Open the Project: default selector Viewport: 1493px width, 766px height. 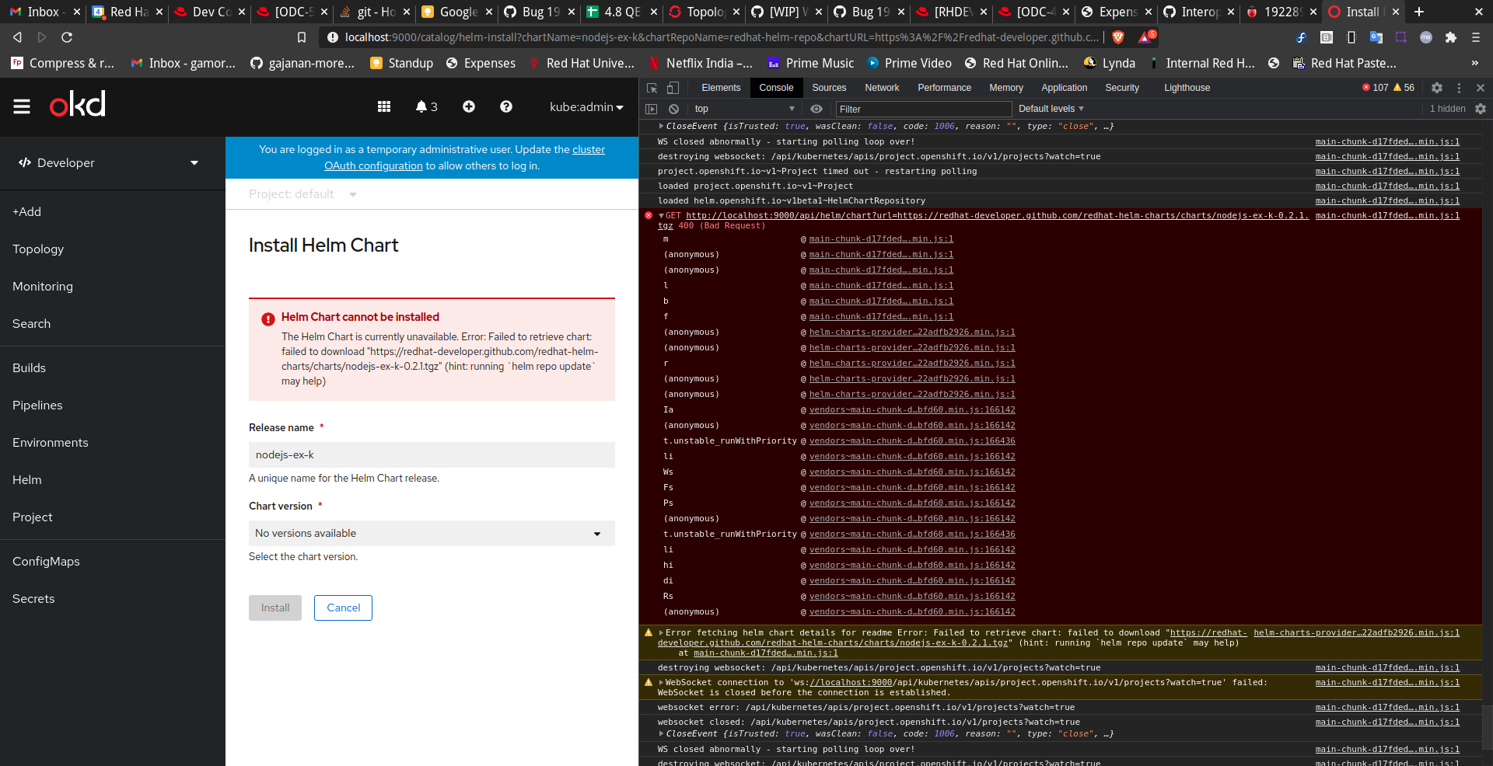[302, 194]
